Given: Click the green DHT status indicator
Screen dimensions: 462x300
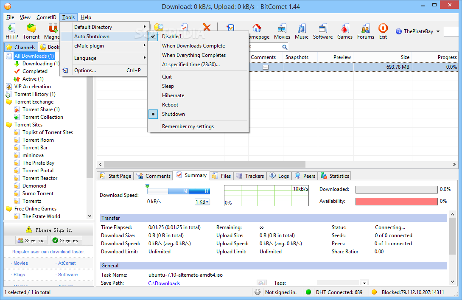Looking at the screenshot, I should pyautogui.click(x=308, y=292).
